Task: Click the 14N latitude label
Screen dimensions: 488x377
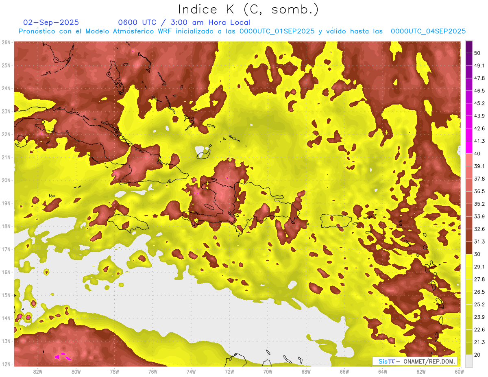Action: coord(6,318)
